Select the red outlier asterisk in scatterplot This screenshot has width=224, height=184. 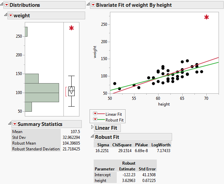[x=206, y=17]
